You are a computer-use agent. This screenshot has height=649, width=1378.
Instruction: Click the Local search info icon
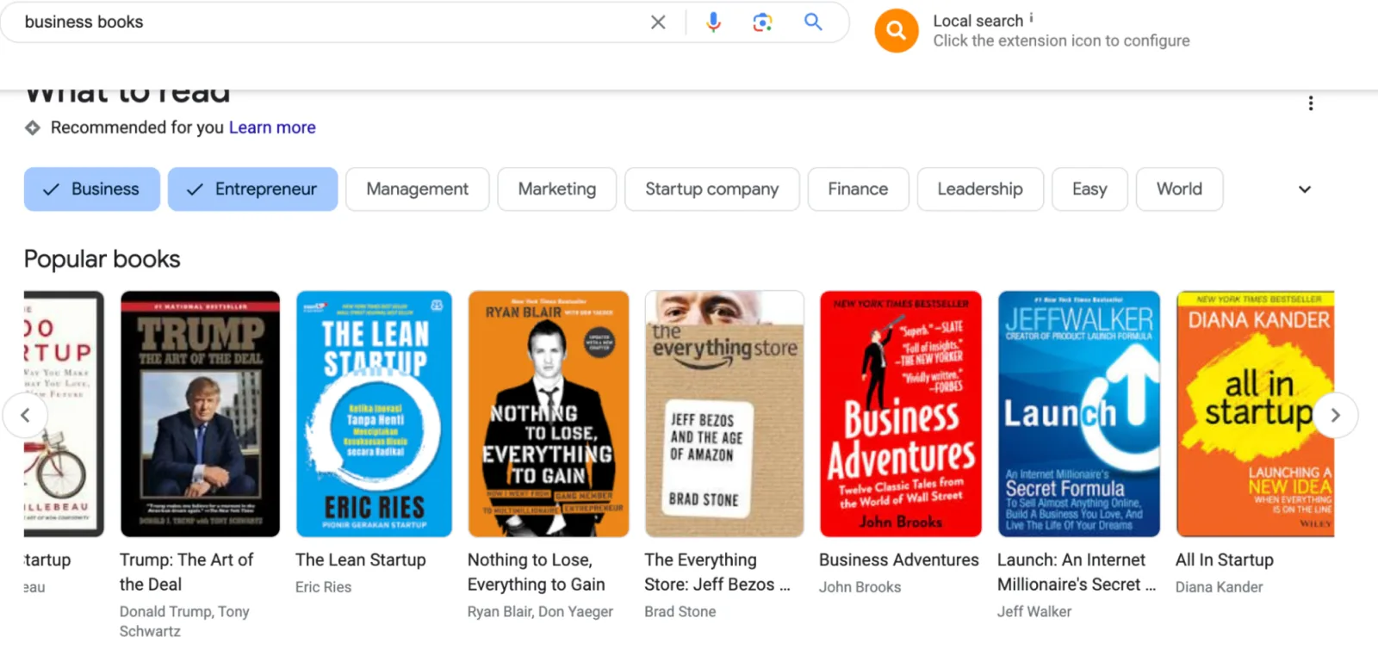tap(1031, 17)
